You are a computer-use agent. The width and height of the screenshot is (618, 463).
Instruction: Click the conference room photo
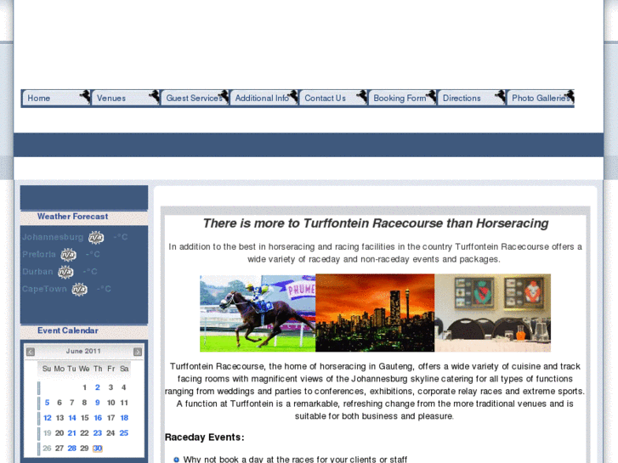click(x=493, y=313)
